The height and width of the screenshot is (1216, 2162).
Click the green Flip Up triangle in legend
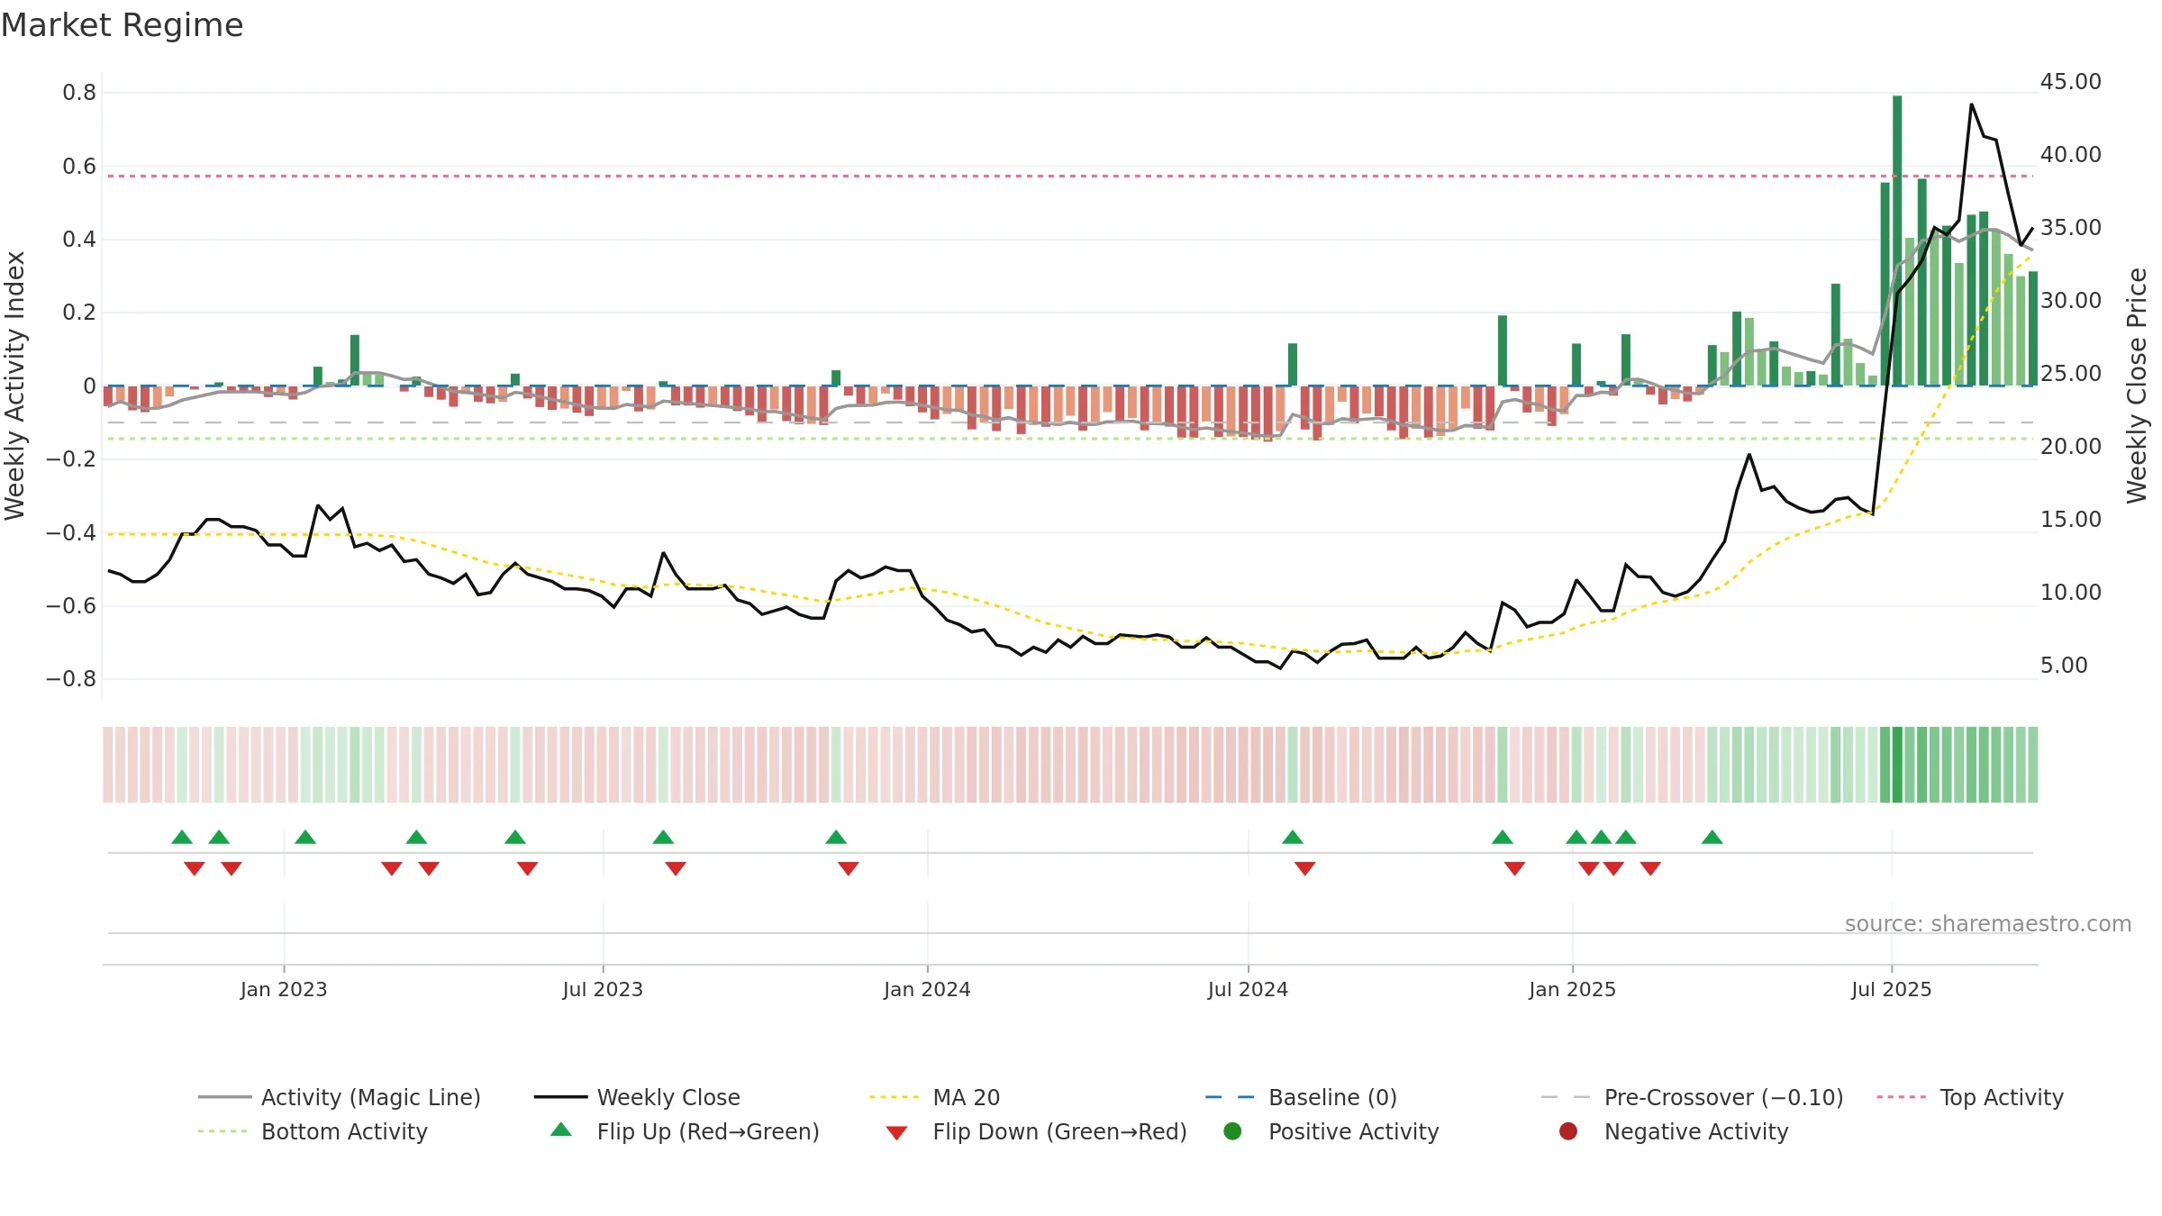(x=561, y=1130)
